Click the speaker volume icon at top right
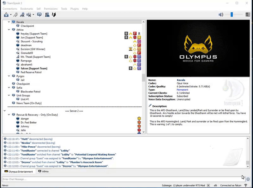The image size is (253, 188). (x=221, y=15)
